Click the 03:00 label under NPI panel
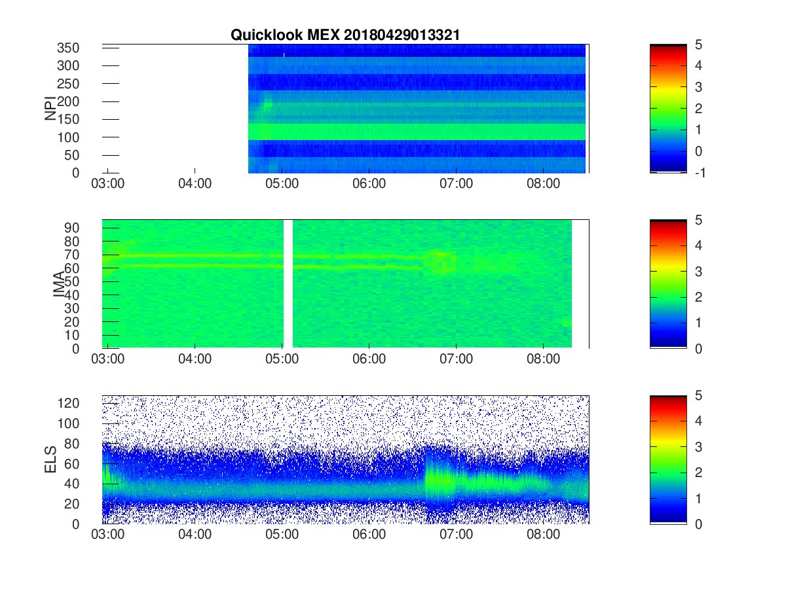 [x=108, y=184]
